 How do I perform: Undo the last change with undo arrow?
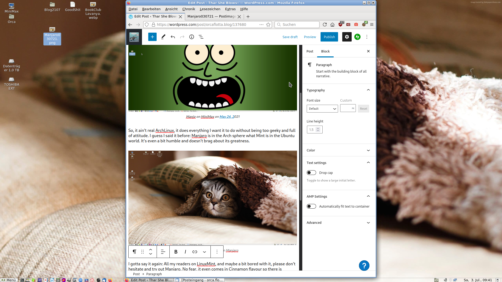(x=173, y=37)
